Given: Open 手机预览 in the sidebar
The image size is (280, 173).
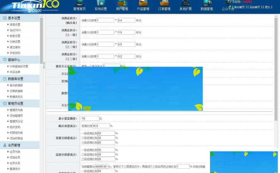Looking at the screenshot, I should [15, 53].
